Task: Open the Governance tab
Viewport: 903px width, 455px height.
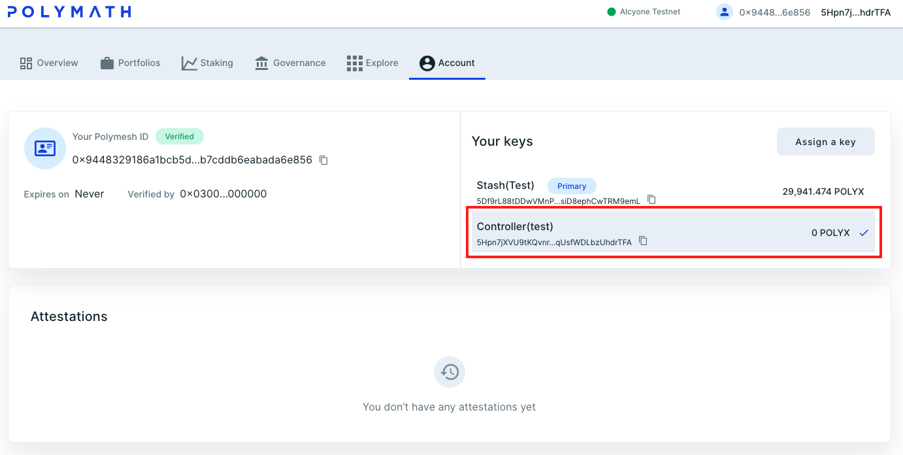Action: click(x=290, y=63)
